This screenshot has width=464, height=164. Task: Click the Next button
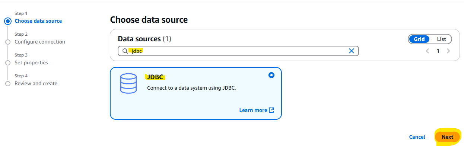point(447,137)
